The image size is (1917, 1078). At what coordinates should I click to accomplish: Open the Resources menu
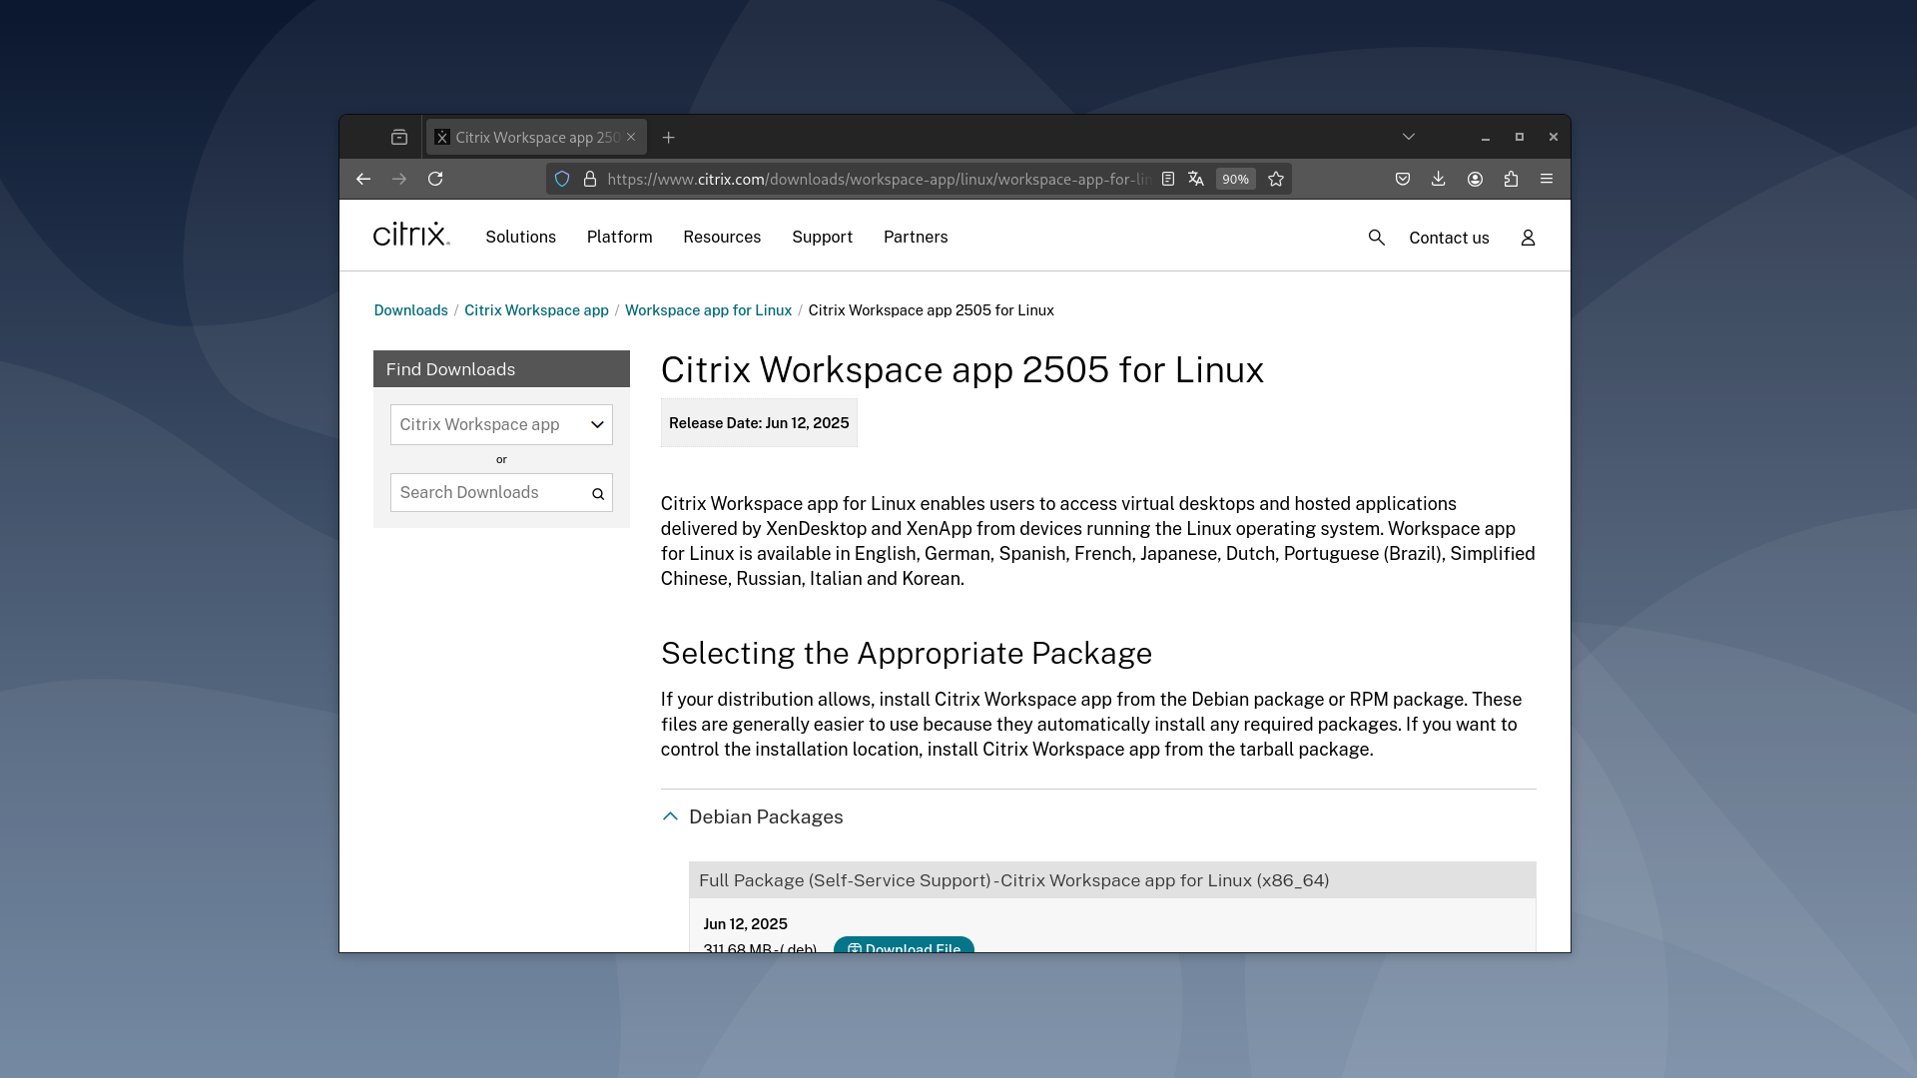[x=722, y=237]
